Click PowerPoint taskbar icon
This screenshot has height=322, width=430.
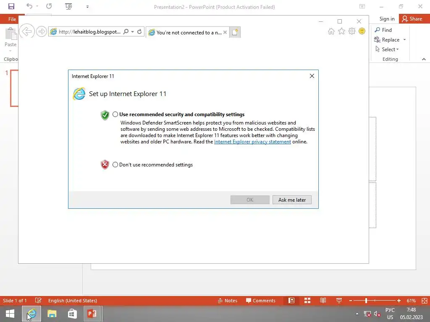[x=92, y=314]
